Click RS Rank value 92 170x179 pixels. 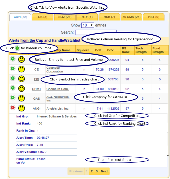click(x=127, y=89)
